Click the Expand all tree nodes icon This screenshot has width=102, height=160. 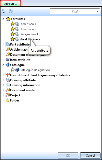tap(4, 11)
